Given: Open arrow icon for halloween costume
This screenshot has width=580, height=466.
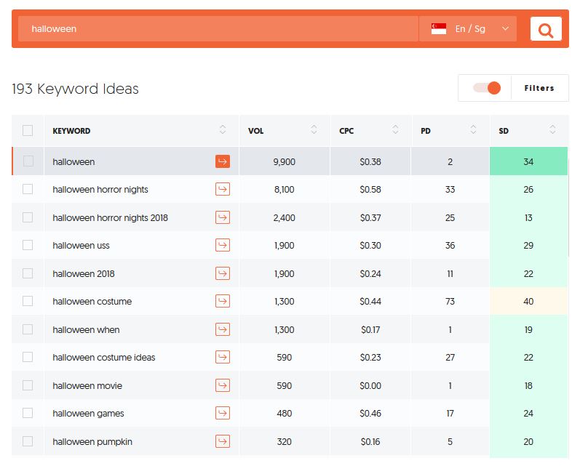Looking at the screenshot, I should 223,301.
